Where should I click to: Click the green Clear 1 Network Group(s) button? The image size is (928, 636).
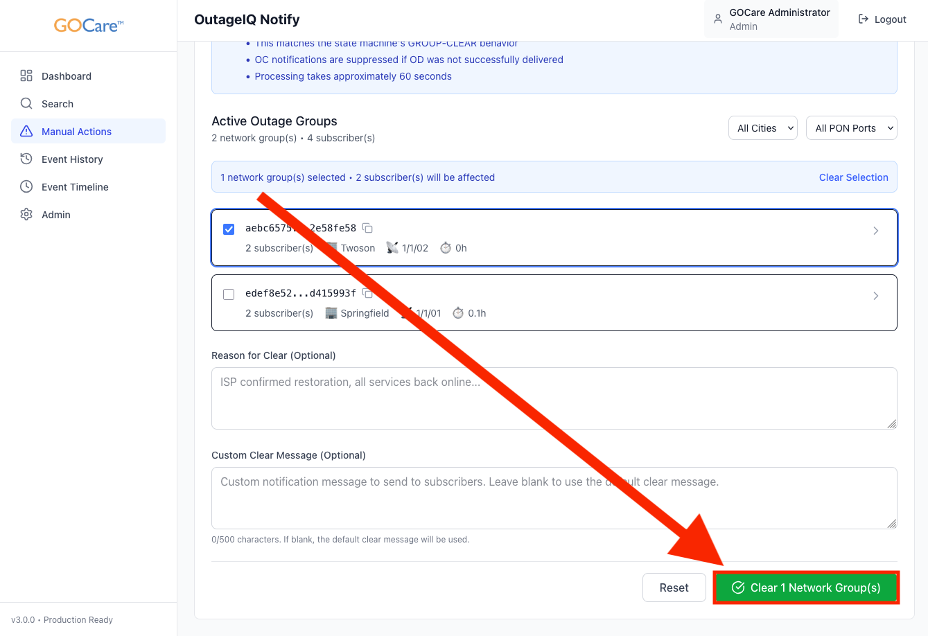pos(806,588)
